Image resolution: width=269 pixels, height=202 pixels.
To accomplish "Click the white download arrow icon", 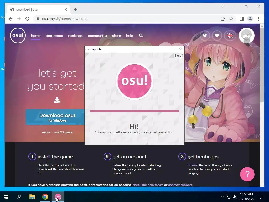I will pos(57,100).
